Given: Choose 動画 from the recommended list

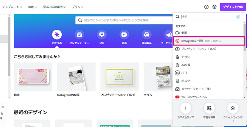Looking at the screenshot, I should click(208, 33).
